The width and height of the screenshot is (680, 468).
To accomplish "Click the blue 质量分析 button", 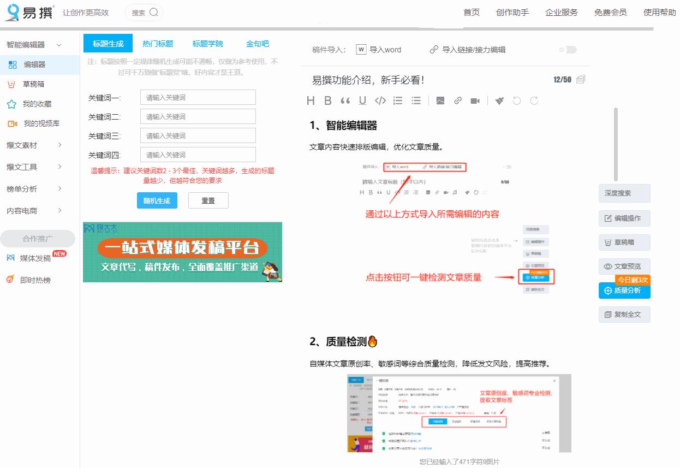I will pyautogui.click(x=624, y=291).
